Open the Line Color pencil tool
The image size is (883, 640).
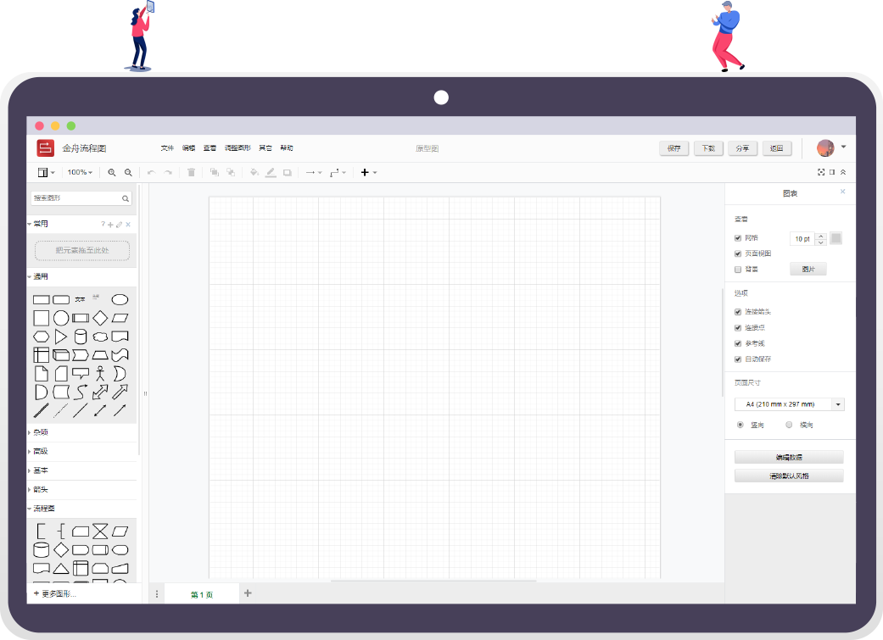tap(270, 172)
